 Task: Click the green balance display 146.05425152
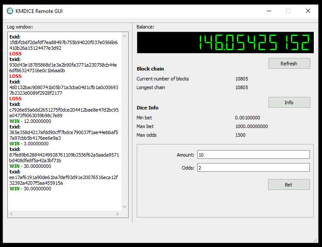coord(225,42)
